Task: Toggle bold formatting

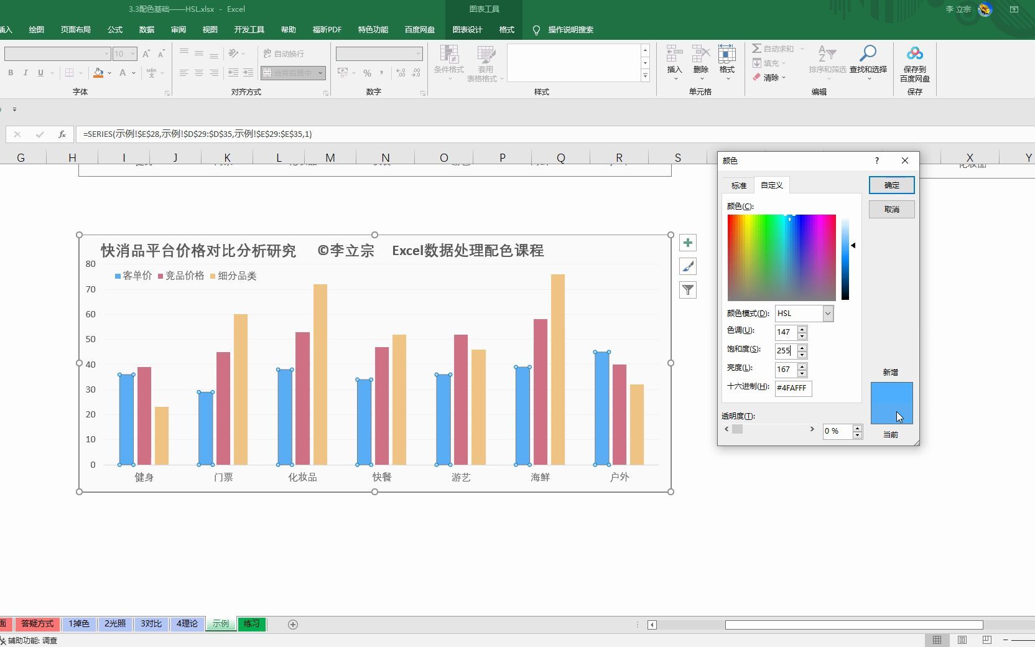Action: [x=10, y=73]
